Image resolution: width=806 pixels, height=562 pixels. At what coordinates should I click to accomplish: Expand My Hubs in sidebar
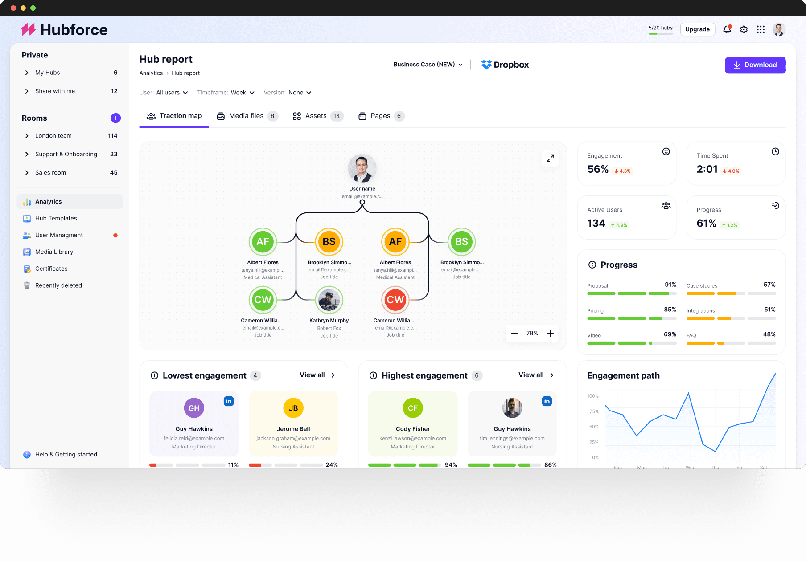[x=27, y=73]
